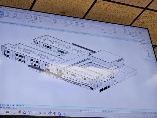Click the Remove Hidden Lines tool

[x=15, y=15]
